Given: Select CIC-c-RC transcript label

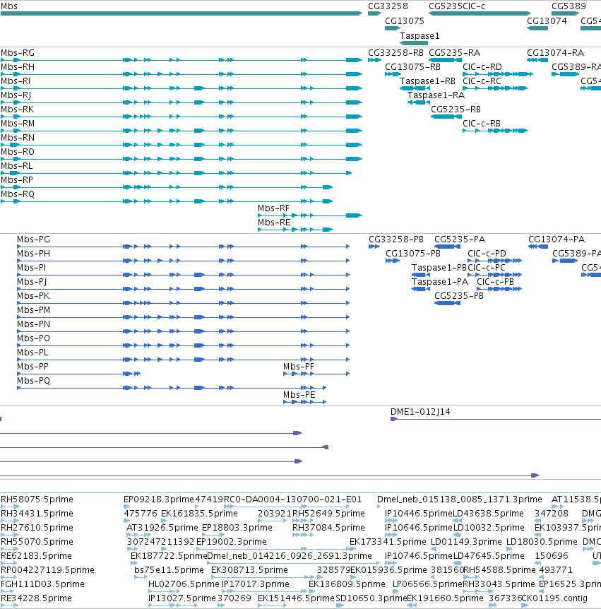Looking at the screenshot, I should (482, 81).
